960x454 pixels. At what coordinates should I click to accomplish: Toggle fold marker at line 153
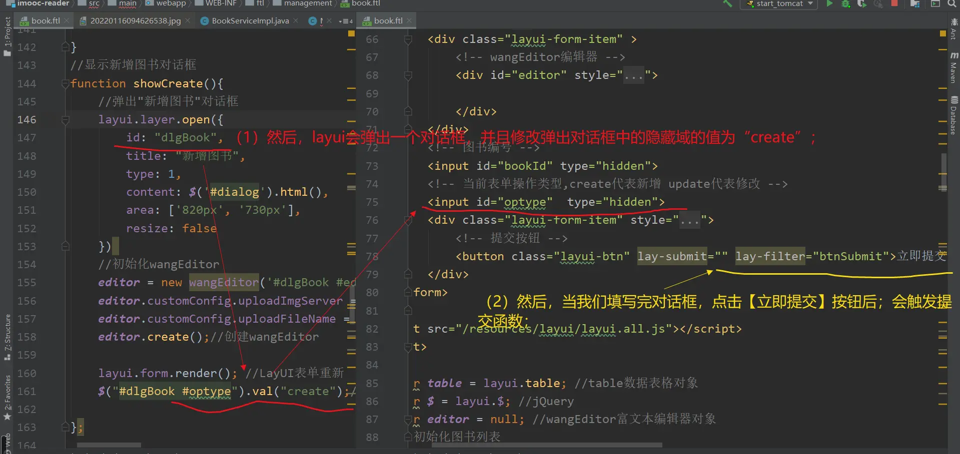pyautogui.click(x=65, y=246)
